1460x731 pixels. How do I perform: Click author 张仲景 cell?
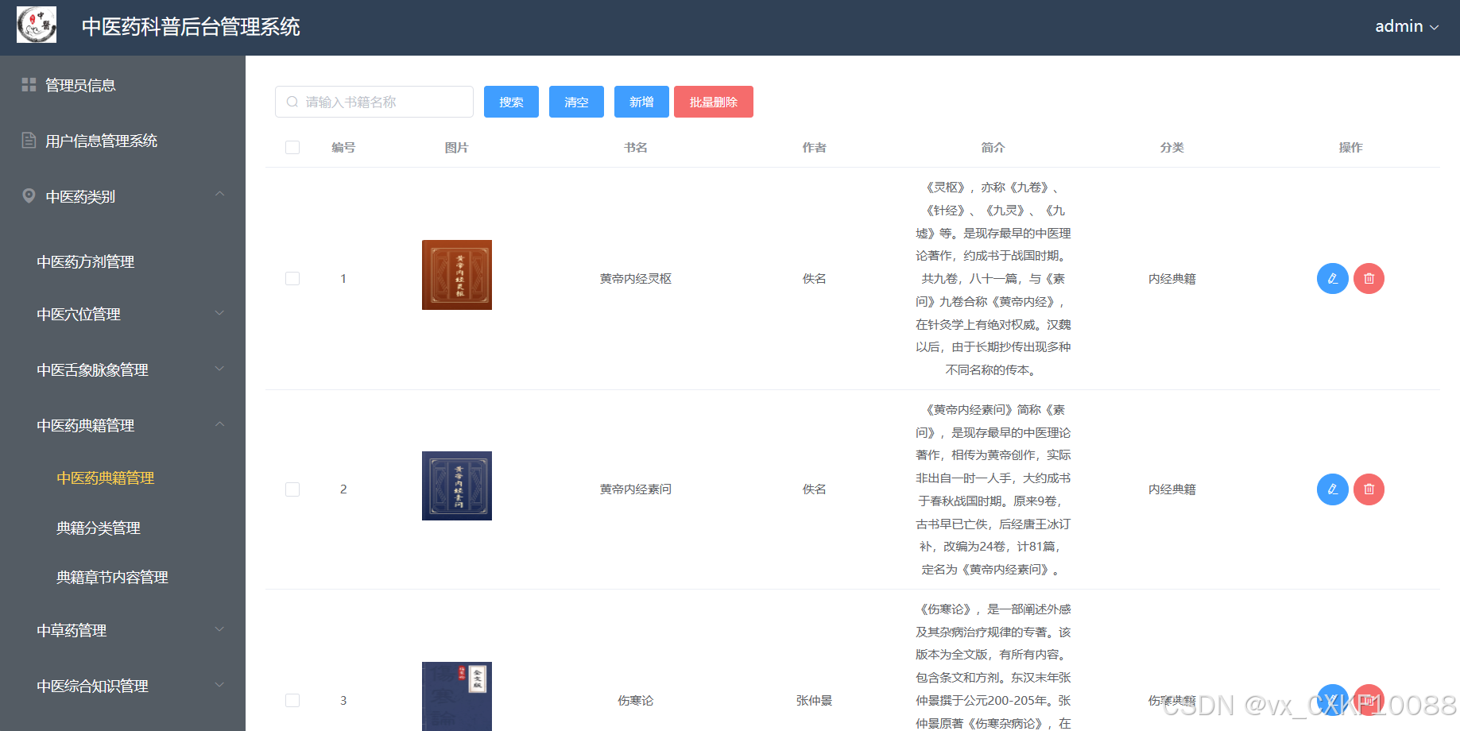(815, 701)
